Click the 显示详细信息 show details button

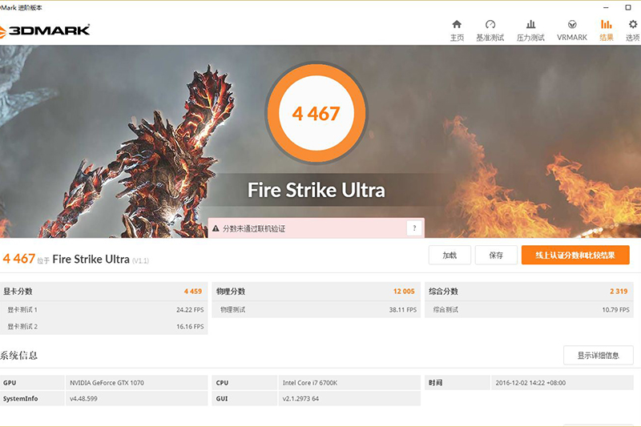pyautogui.click(x=598, y=356)
